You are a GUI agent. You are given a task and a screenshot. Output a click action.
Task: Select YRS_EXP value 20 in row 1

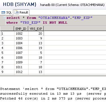pyautogui.click(x=36, y=34)
